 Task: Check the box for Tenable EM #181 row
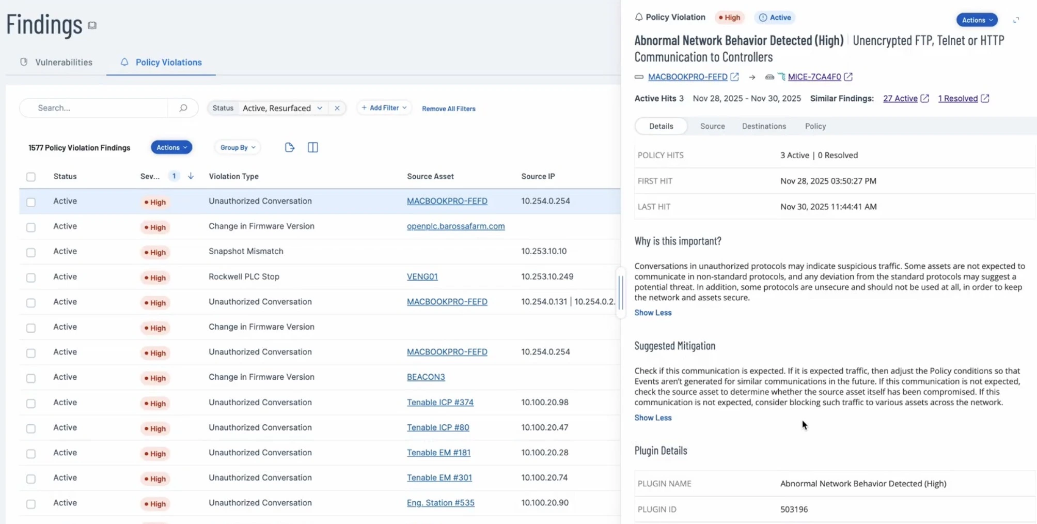click(31, 454)
